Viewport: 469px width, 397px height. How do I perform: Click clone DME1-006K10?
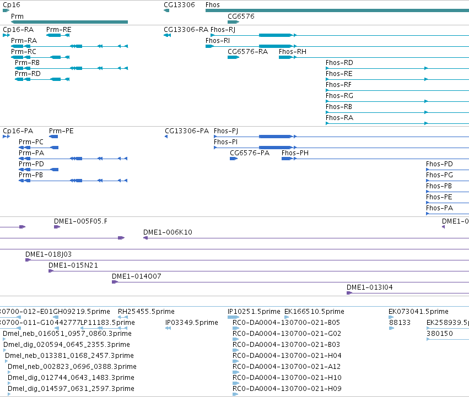tap(306, 238)
